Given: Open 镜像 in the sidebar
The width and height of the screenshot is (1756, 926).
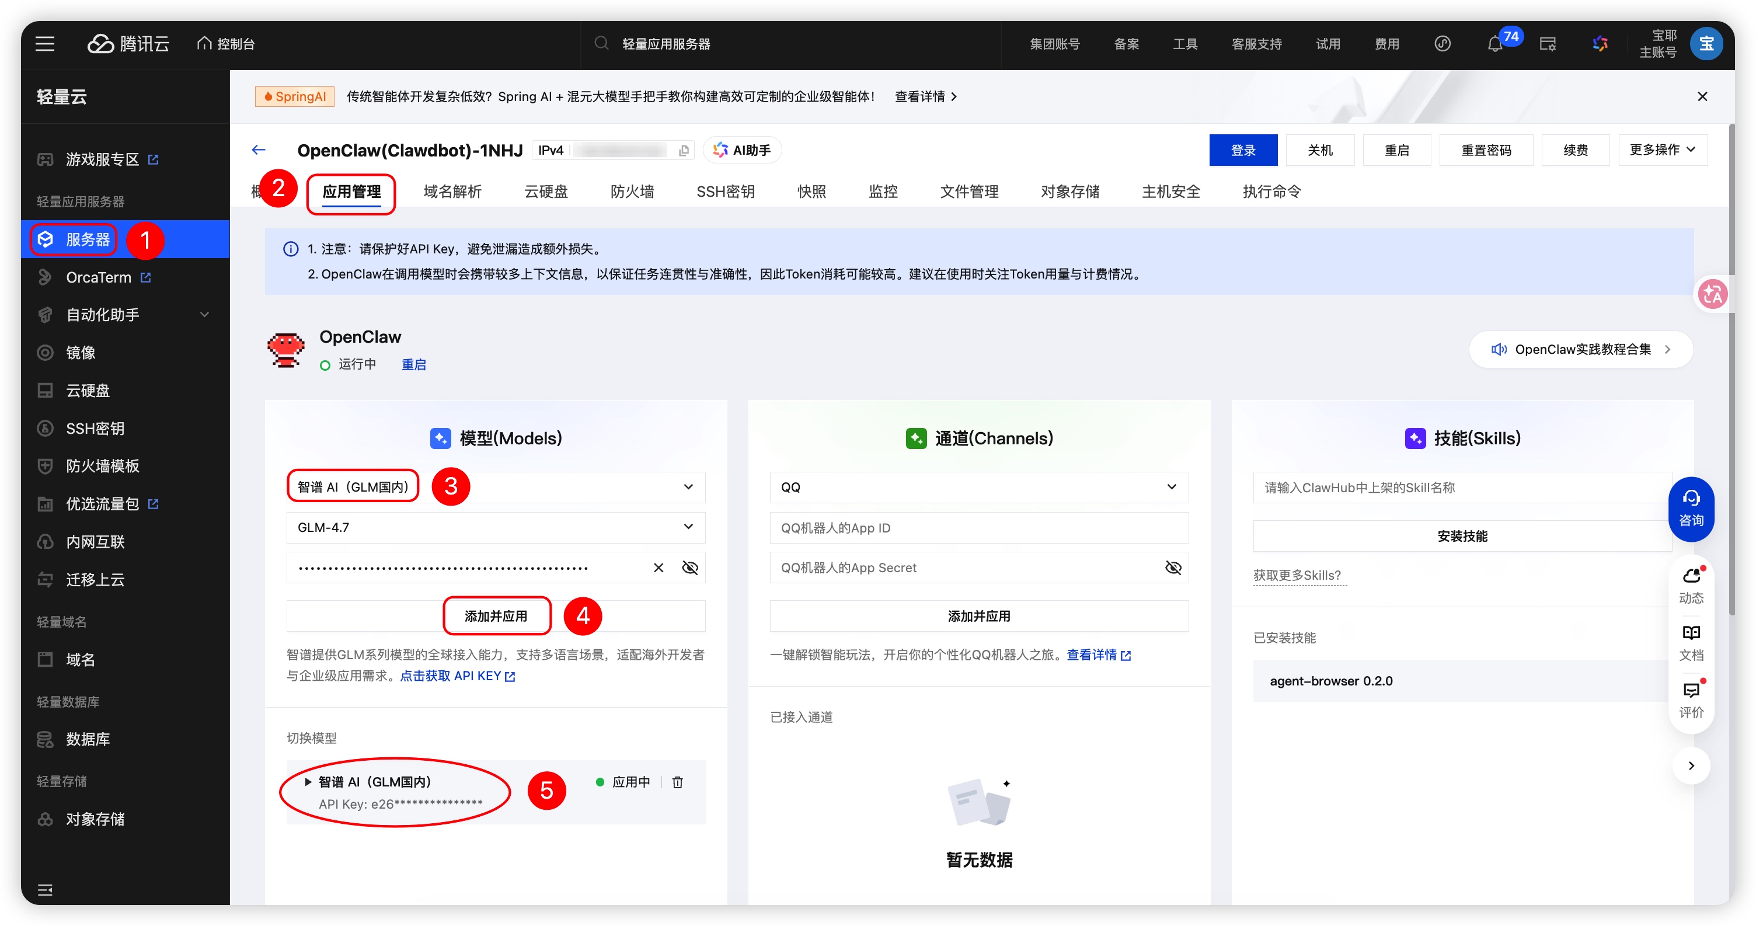Looking at the screenshot, I should click(x=81, y=353).
